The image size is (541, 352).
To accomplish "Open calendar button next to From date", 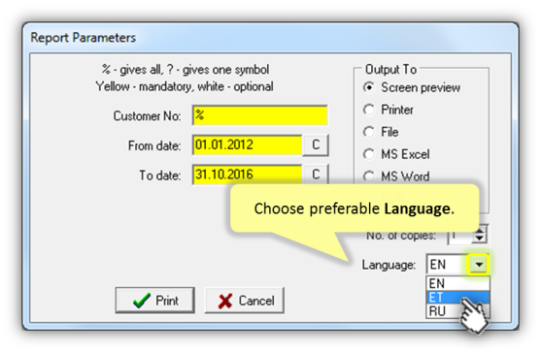I will (316, 145).
